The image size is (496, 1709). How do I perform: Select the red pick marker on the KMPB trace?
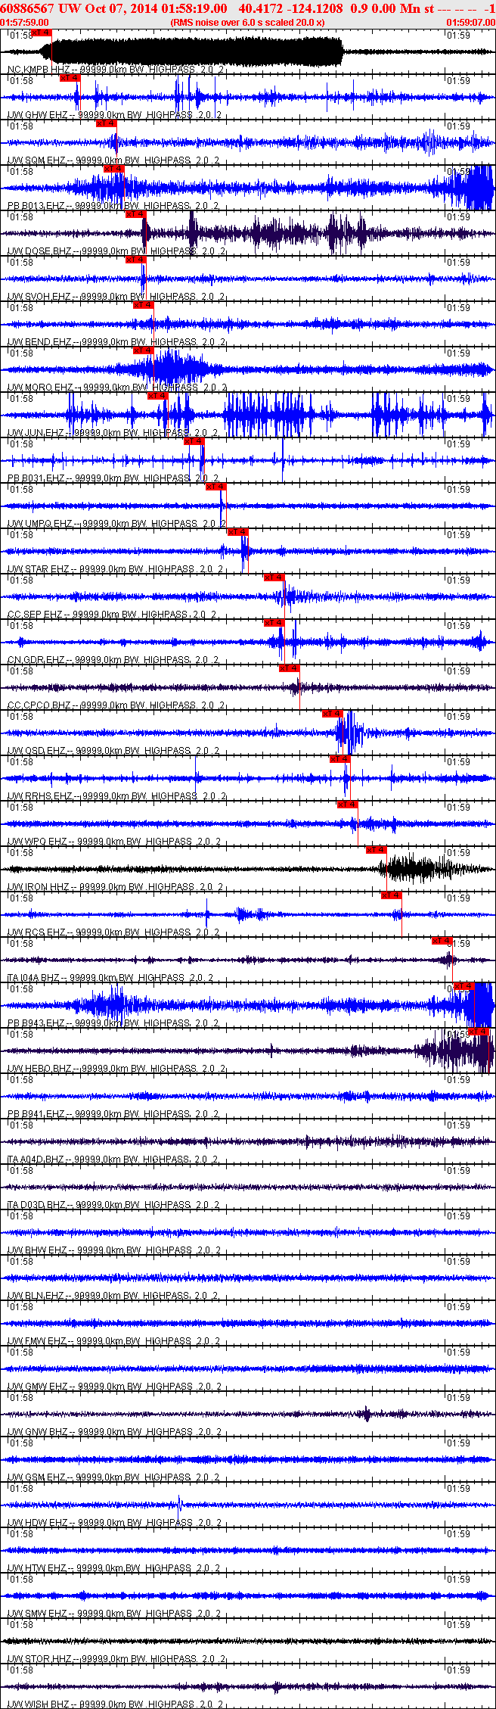[x=42, y=33]
